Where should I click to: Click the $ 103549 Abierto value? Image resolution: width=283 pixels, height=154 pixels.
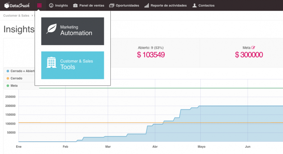click(x=151, y=55)
